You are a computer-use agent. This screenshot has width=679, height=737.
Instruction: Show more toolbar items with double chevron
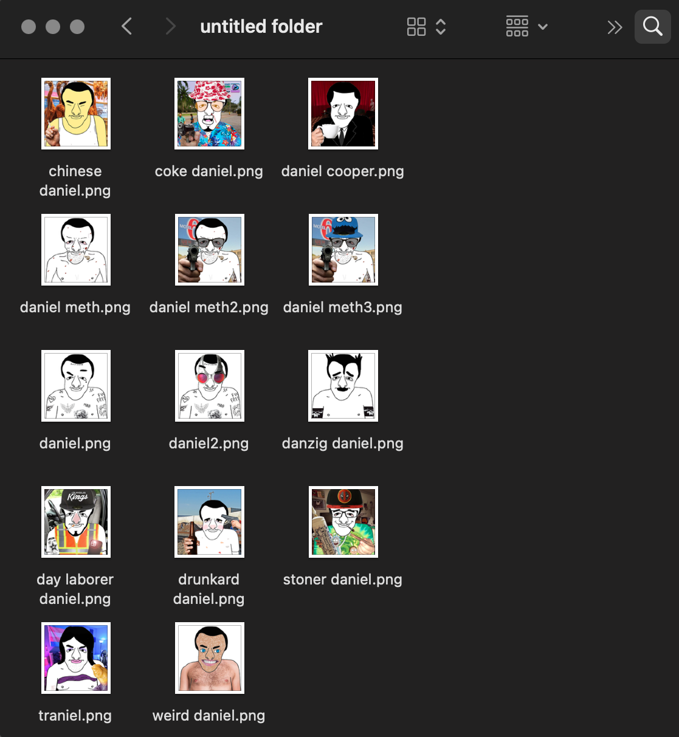[615, 27]
